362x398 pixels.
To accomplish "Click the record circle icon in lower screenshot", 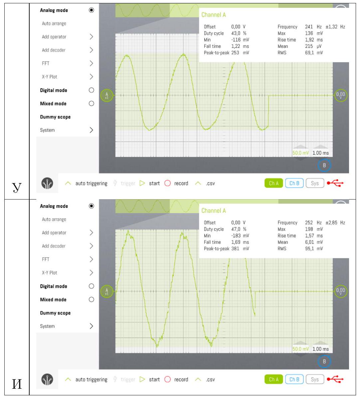I will pos(167,379).
